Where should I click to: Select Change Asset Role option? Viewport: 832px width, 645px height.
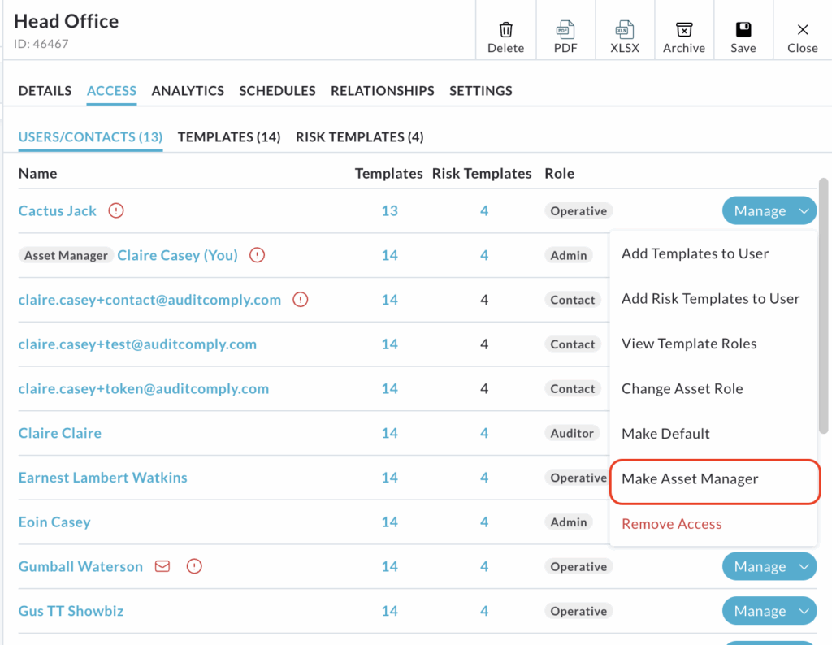click(682, 389)
